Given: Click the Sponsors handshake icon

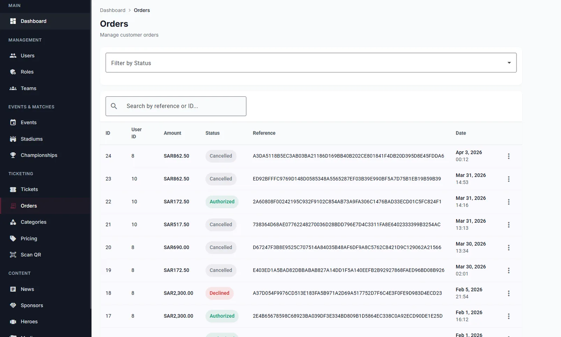Looking at the screenshot, I should (13, 305).
